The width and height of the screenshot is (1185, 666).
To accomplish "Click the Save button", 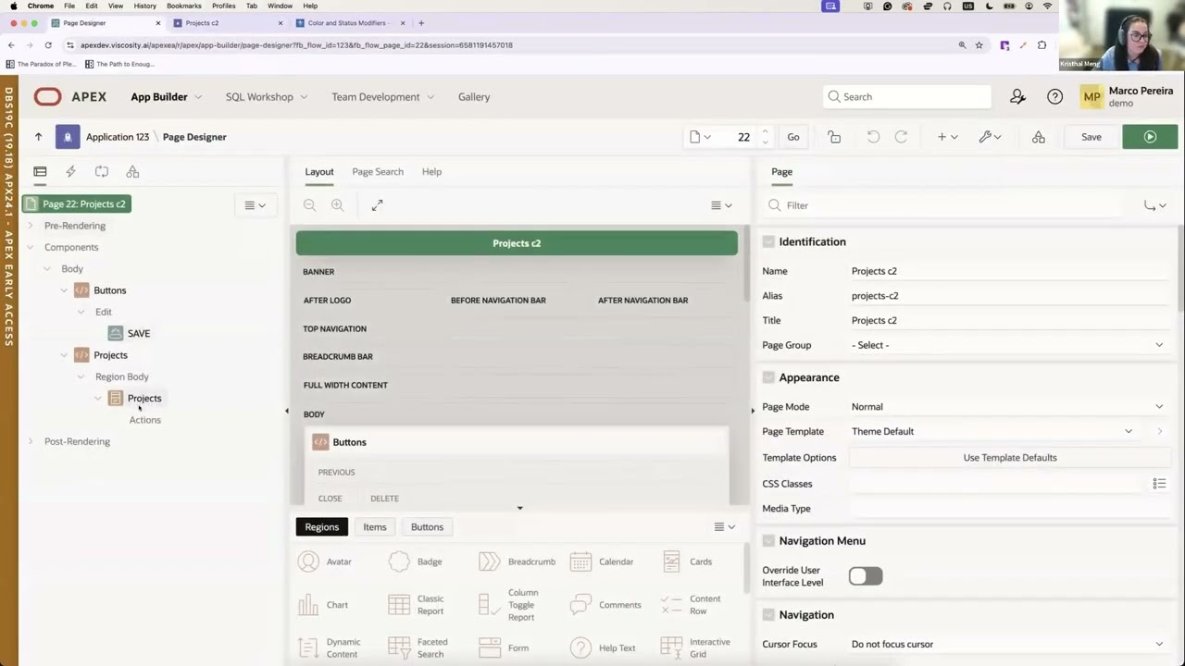I will coord(1091,137).
